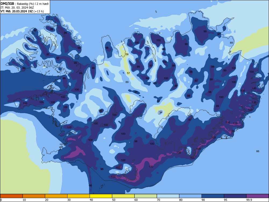Viewport: 269px width, 202px height.
Task: Choose the golden 30–40 legend swatch
Action: coord(78,196)
